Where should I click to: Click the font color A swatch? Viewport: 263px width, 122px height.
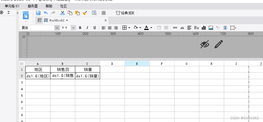click(x=146, y=28)
